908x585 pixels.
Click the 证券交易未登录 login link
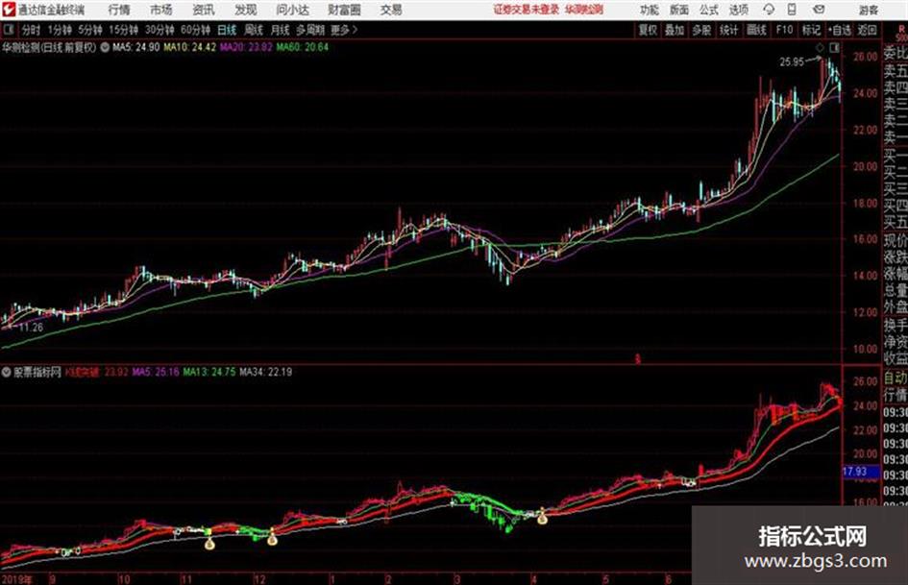click(x=526, y=10)
